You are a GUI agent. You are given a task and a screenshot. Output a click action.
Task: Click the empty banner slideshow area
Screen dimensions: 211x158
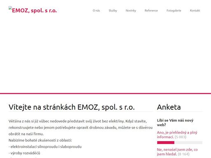tap(105, 55)
